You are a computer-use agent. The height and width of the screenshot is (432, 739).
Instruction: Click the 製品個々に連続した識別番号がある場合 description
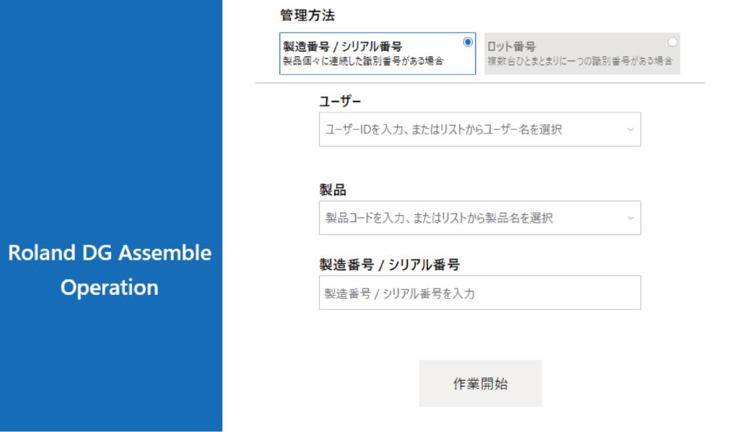pos(362,61)
